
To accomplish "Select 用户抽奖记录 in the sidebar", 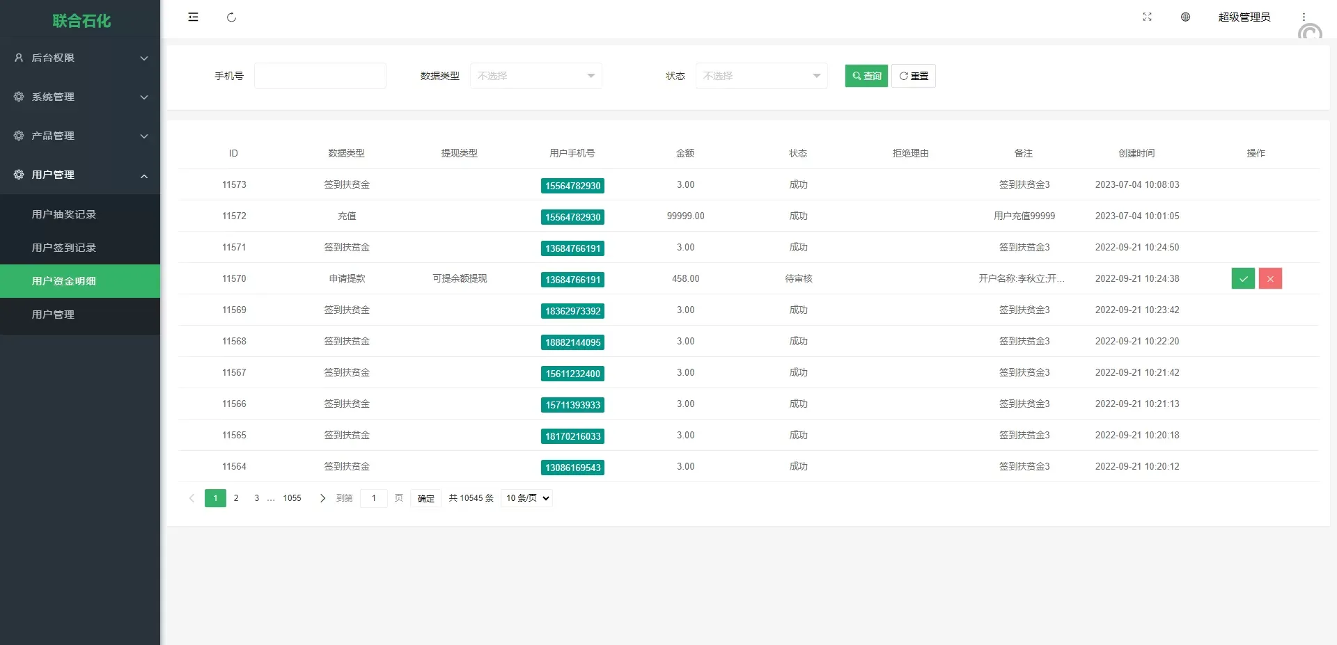I will click(65, 214).
